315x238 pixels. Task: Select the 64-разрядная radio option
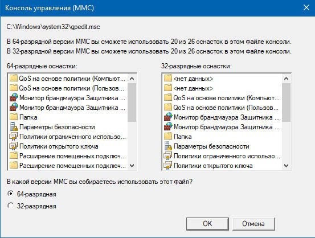(10, 194)
